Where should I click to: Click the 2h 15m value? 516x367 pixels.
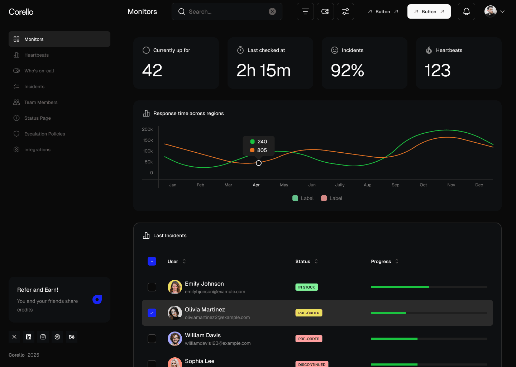point(263,70)
